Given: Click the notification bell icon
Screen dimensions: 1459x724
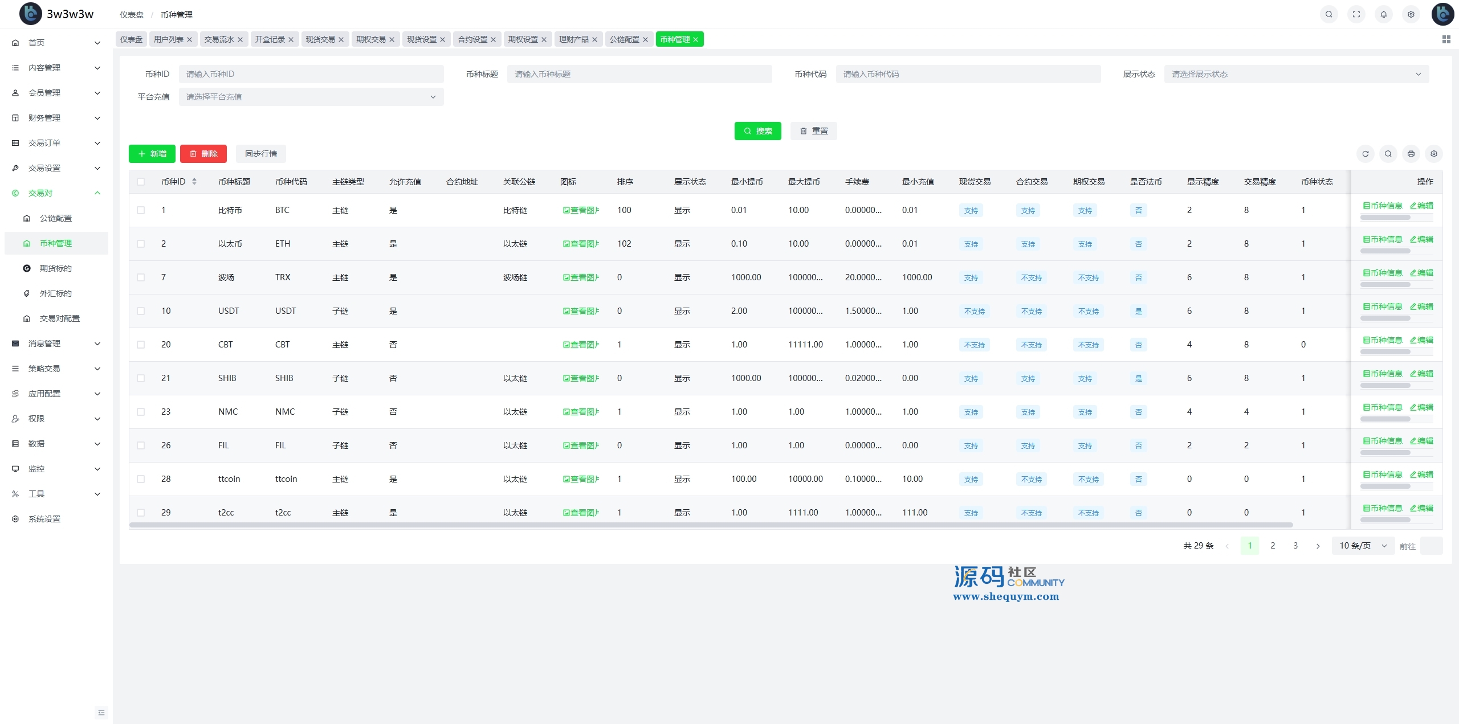Looking at the screenshot, I should tap(1383, 14).
